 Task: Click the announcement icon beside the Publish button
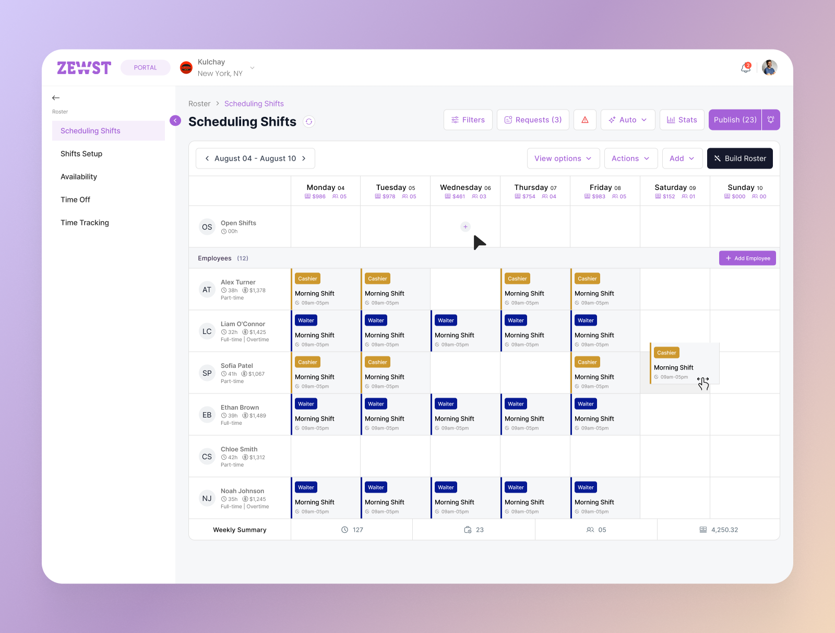click(771, 120)
